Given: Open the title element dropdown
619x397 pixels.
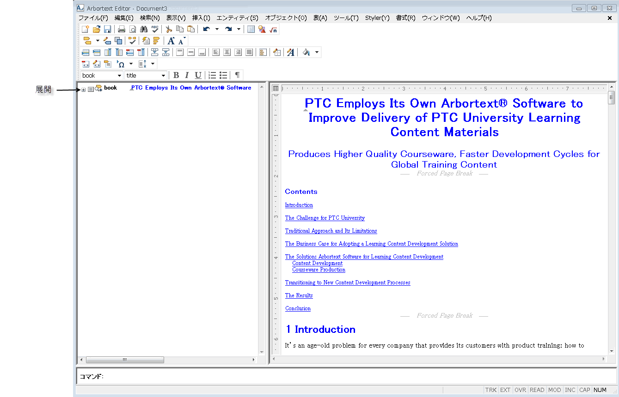Looking at the screenshot, I should [x=163, y=76].
